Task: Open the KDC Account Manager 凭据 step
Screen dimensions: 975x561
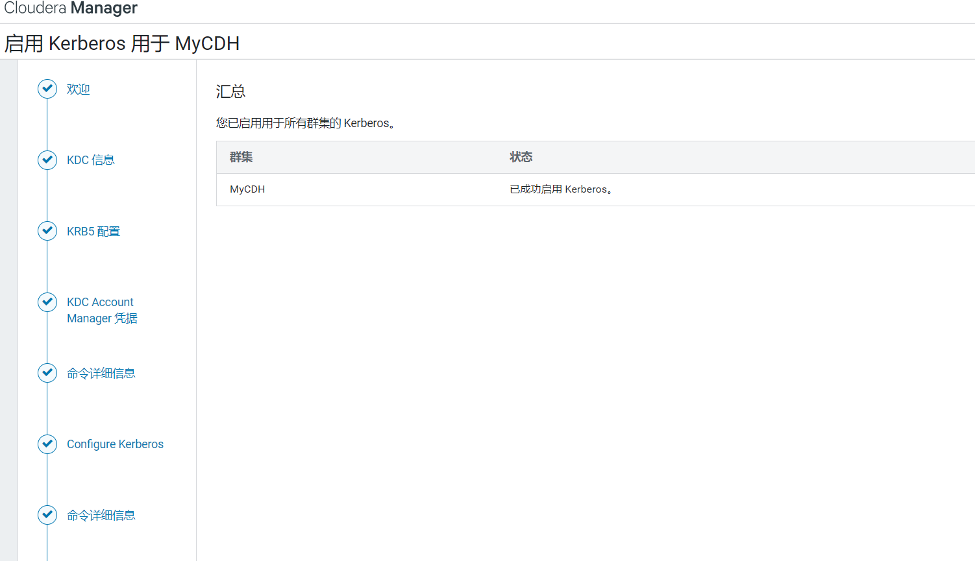Action: (102, 310)
